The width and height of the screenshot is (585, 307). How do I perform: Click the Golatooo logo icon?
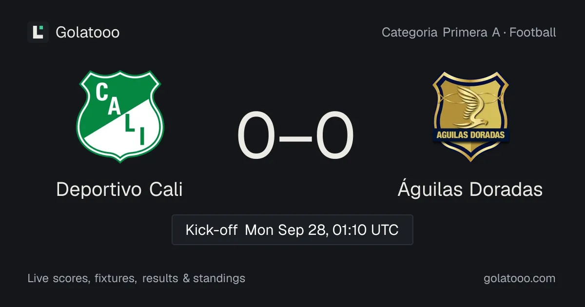38,32
